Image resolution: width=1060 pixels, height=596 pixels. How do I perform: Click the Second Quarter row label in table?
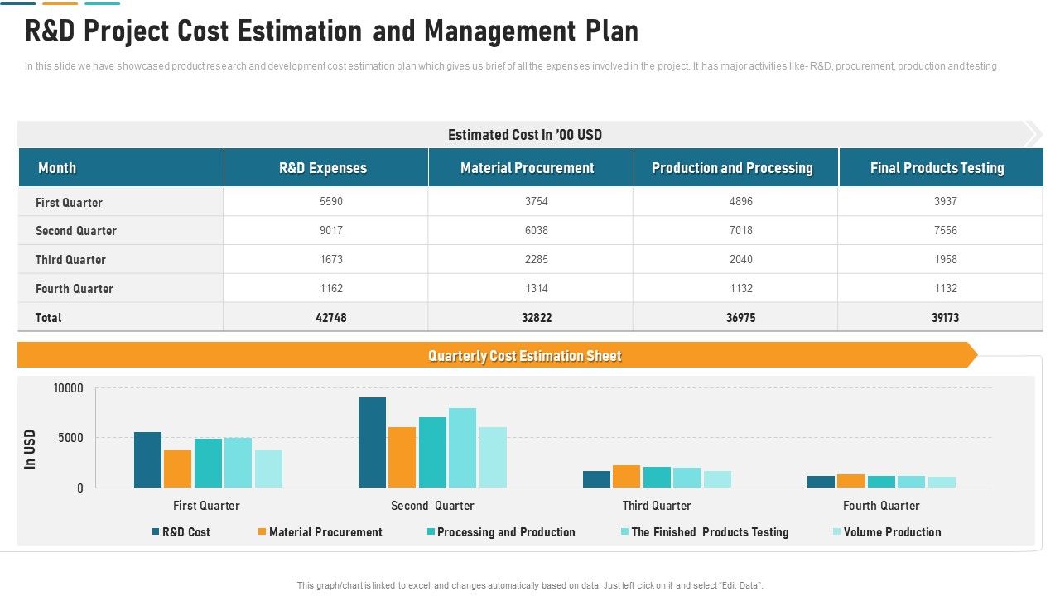(75, 231)
